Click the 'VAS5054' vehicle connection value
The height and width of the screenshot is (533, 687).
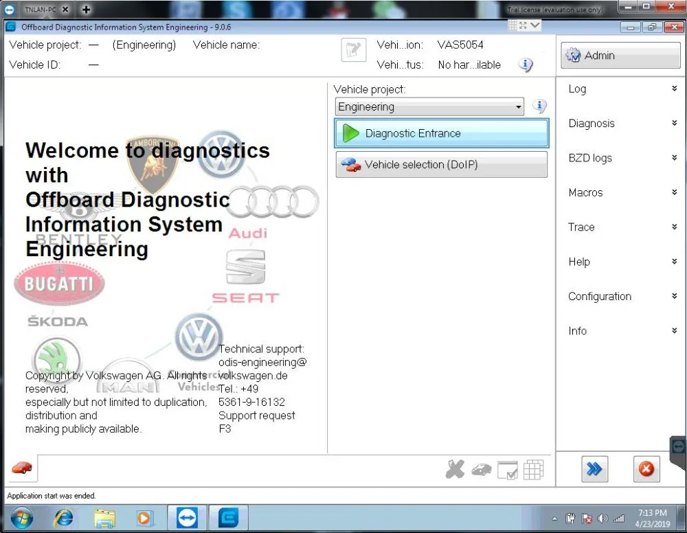pos(460,45)
